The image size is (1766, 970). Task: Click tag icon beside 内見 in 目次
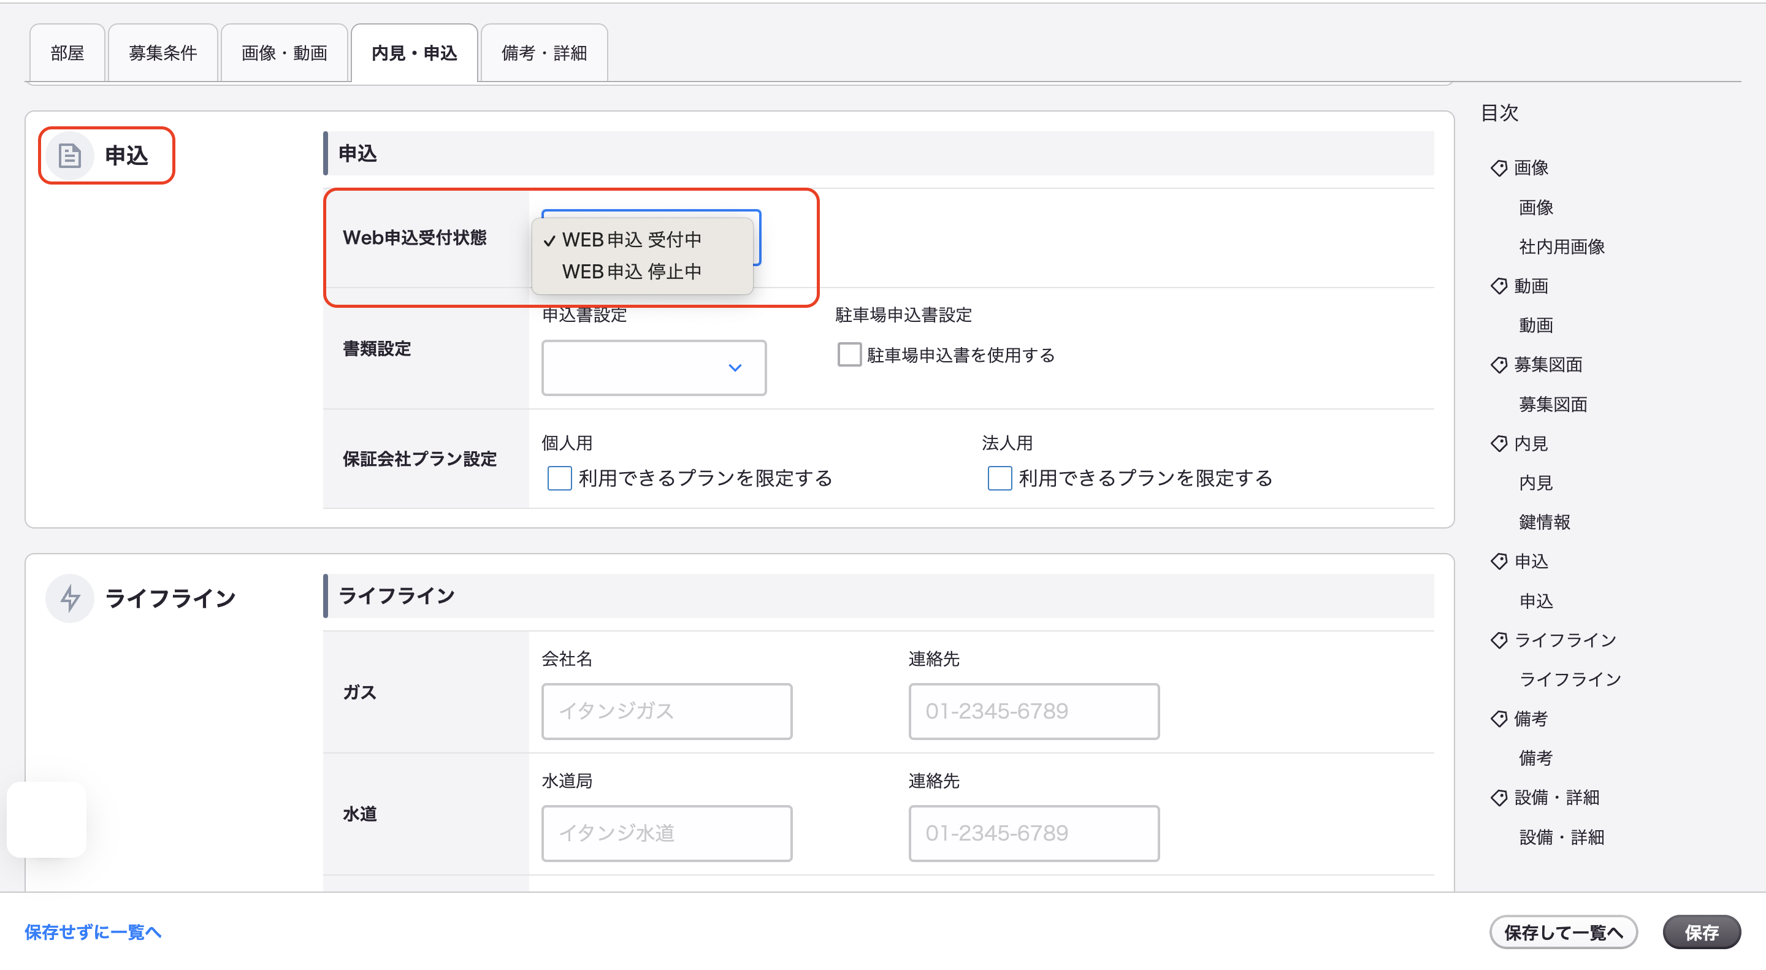point(1499,443)
